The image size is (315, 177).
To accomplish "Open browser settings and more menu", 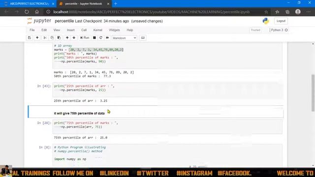I will point(309,12).
